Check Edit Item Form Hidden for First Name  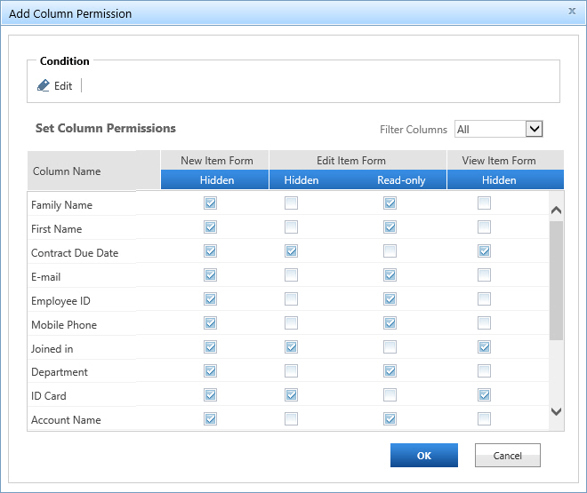coord(291,227)
